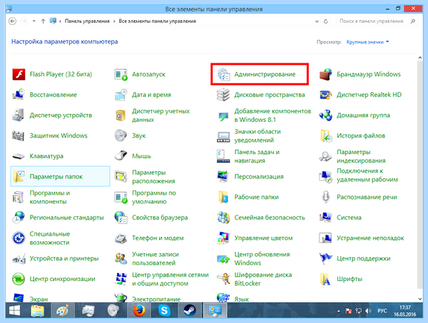Open the Распознавание речи microphone icon
428x323 pixels.
click(326, 197)
